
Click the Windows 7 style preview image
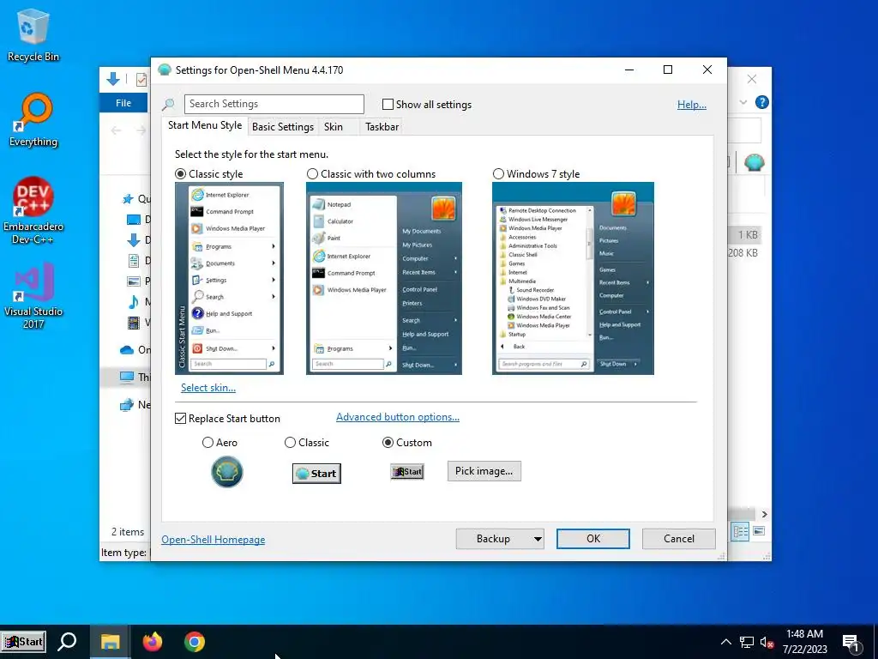573,279
